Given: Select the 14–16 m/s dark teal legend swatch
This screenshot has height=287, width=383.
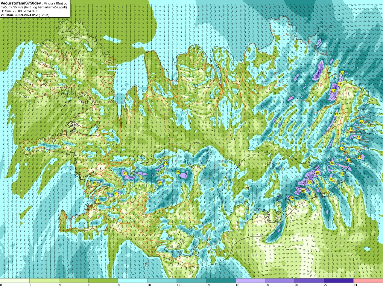Looking at the screenshot, I should pos(221,281).
